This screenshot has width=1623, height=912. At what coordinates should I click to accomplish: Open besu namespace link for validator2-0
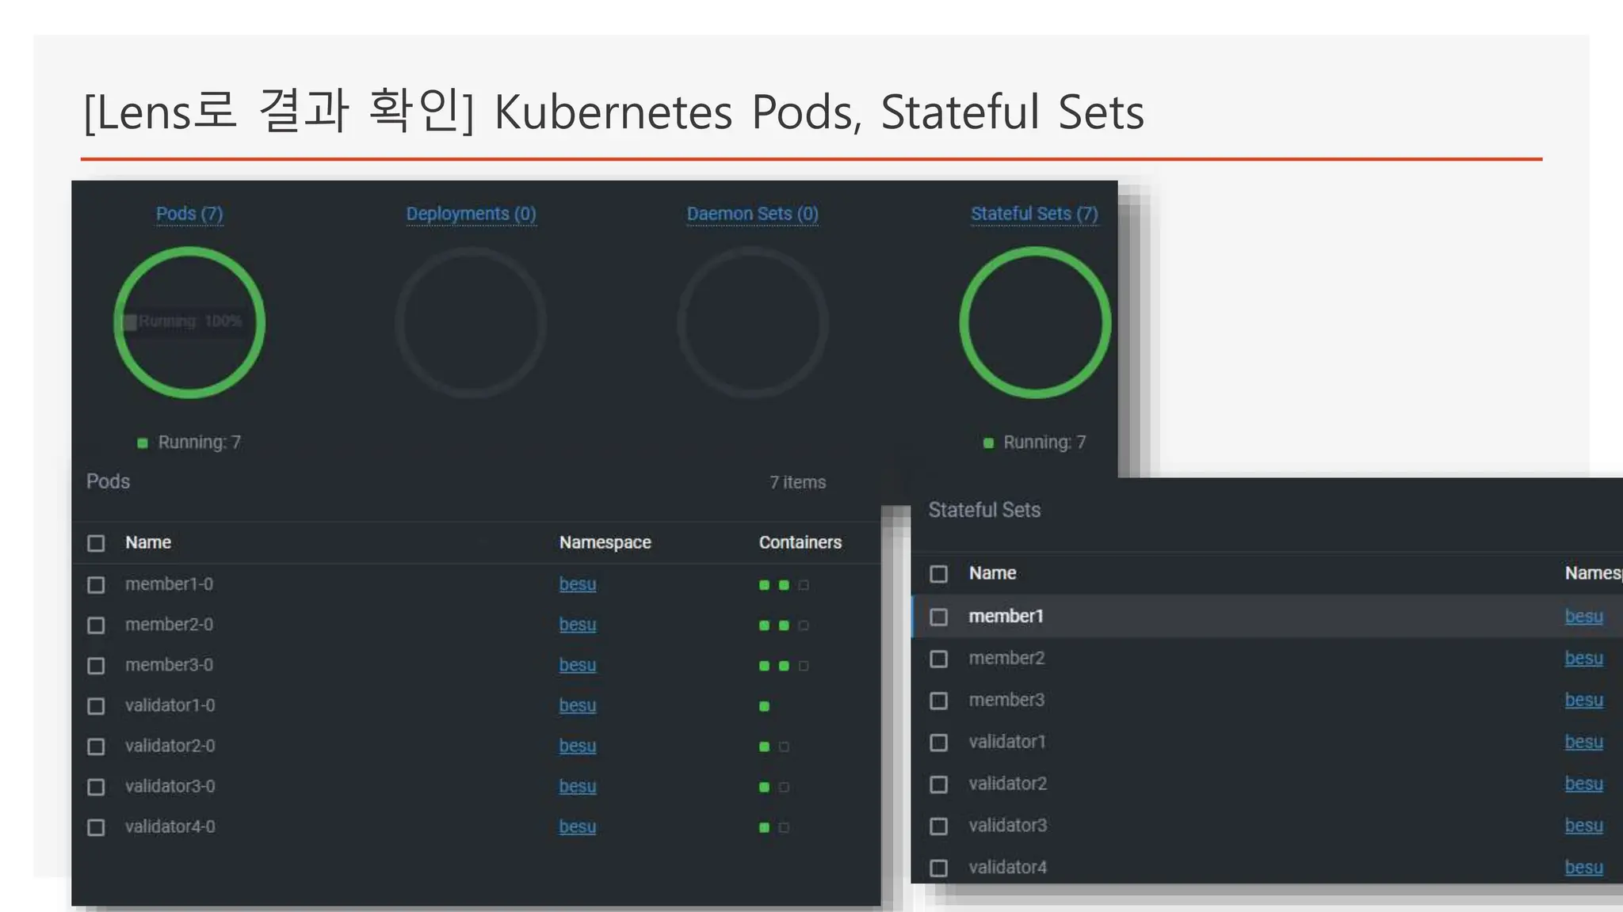(577, 746)
